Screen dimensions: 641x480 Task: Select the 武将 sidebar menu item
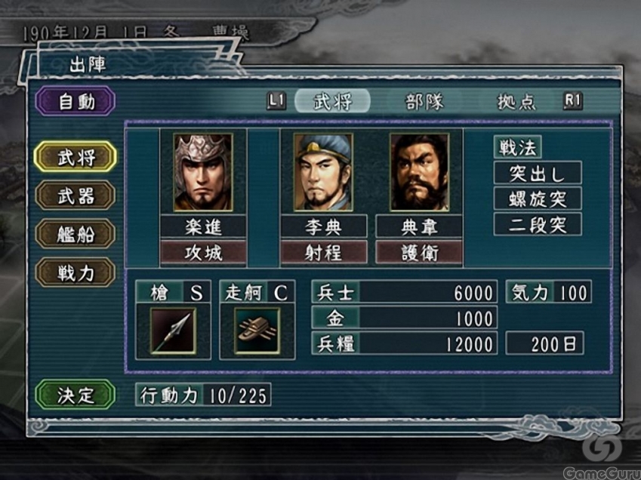[x=76, y=157]
